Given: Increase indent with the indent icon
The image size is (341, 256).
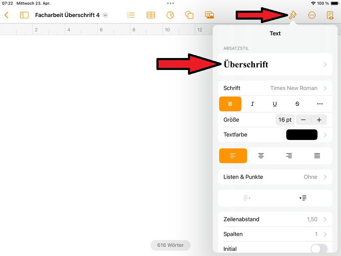Looking at the screenshot, I should click(x=303, y=198).
